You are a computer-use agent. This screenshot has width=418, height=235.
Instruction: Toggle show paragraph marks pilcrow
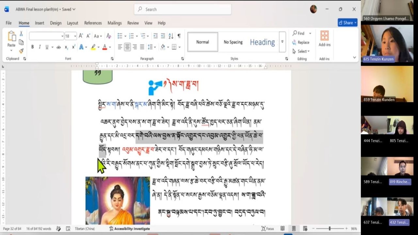point(179,36)
